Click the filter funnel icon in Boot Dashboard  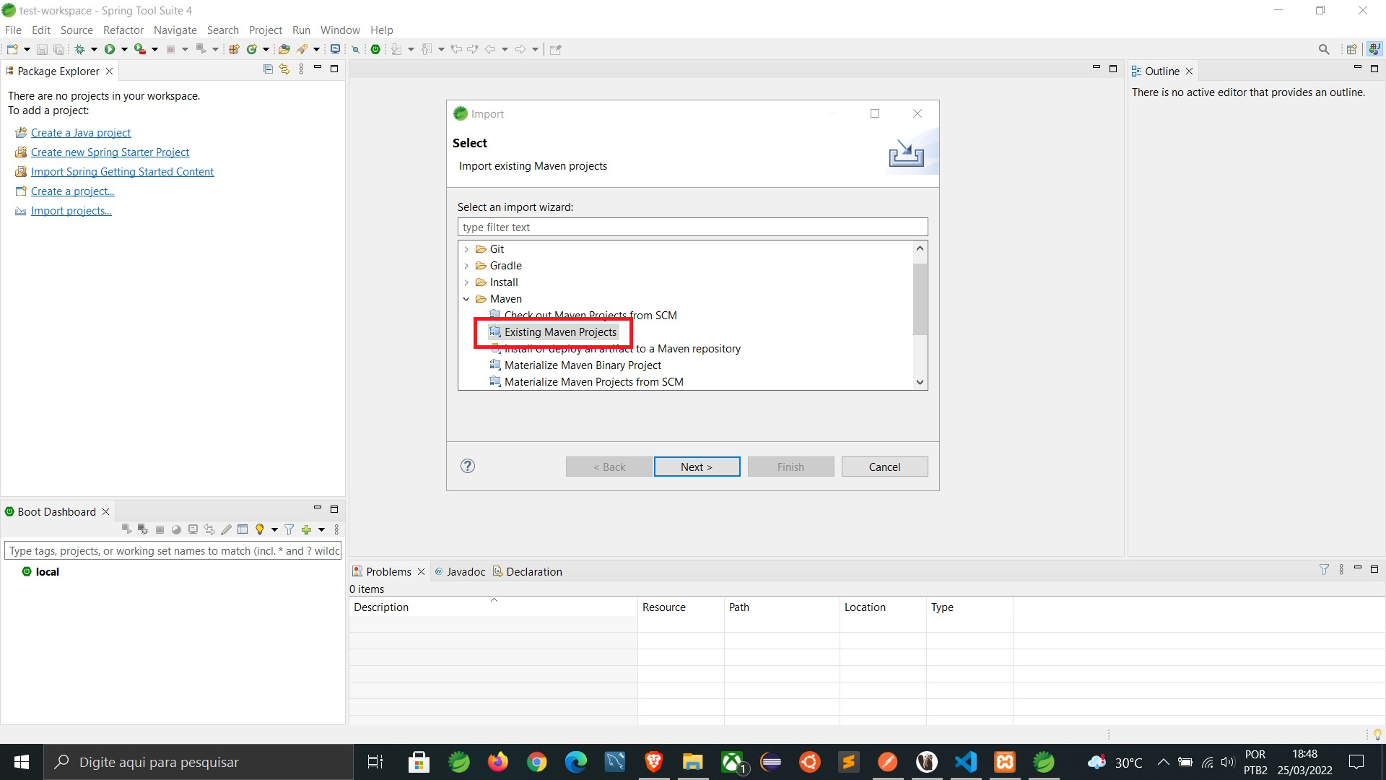pos(289,529)
